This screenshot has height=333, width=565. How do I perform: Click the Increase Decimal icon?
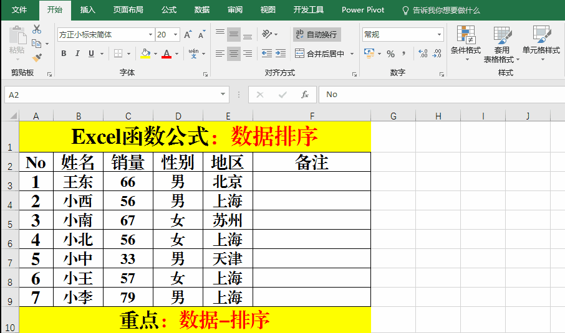pos(423,54)
